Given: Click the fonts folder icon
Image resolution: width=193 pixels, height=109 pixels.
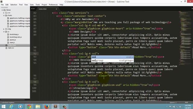Looking at the screenshot, I should click(6, 15).
